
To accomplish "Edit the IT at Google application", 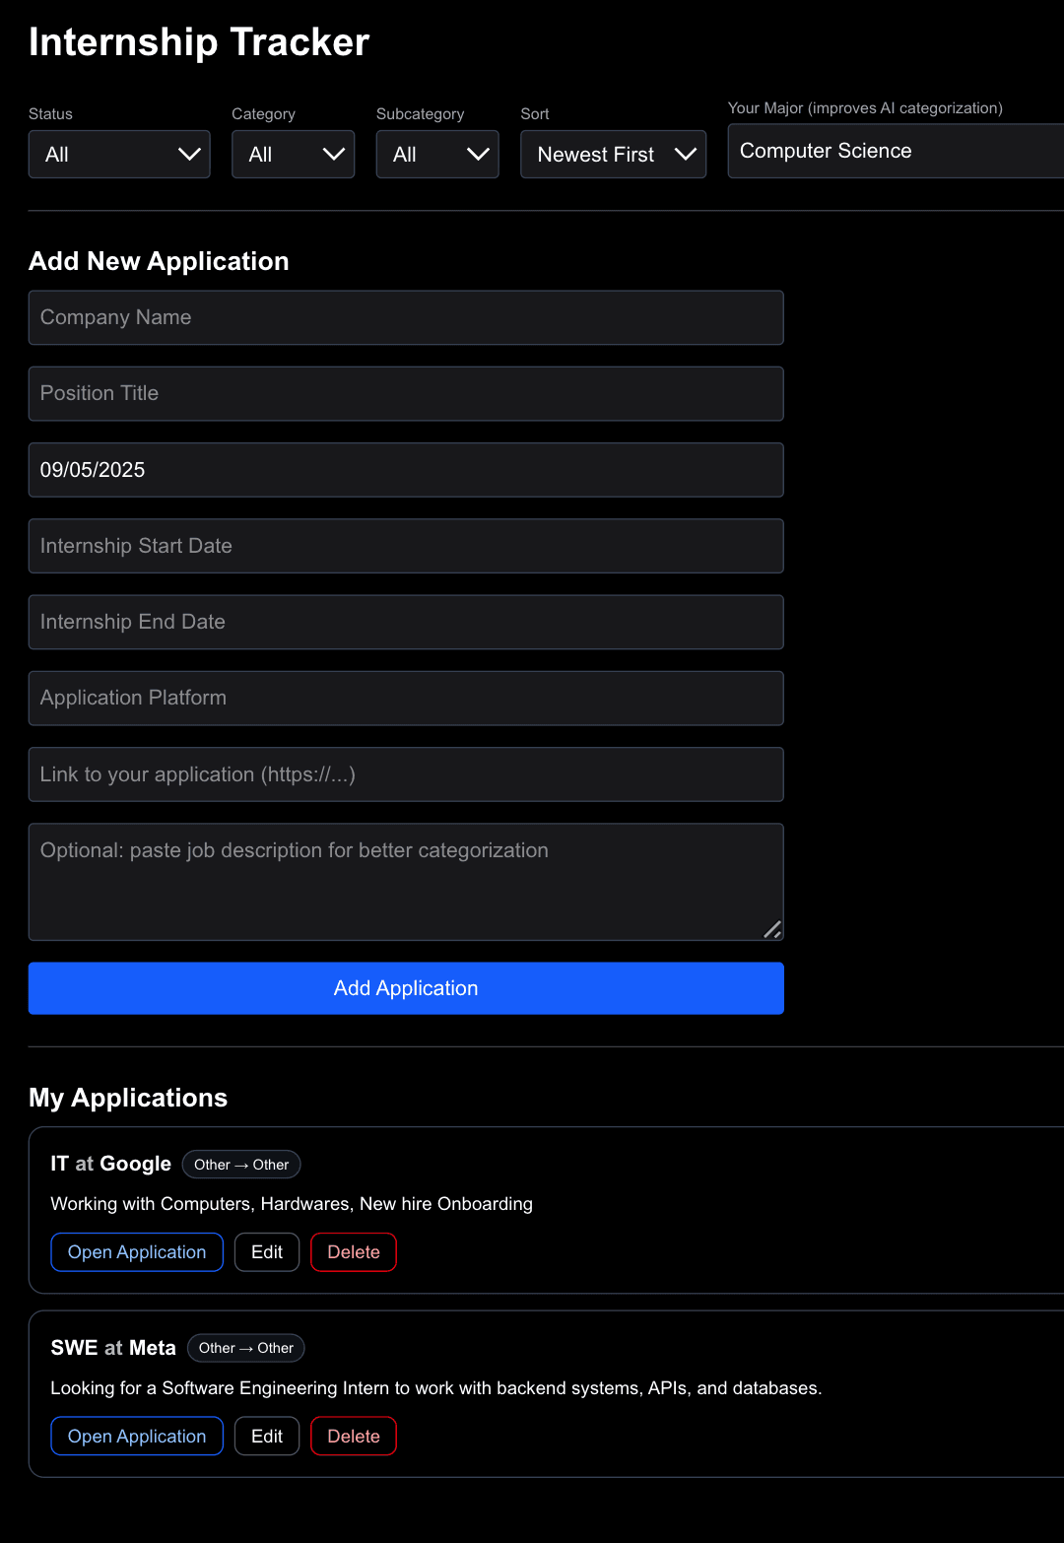I will point(267,1252).
